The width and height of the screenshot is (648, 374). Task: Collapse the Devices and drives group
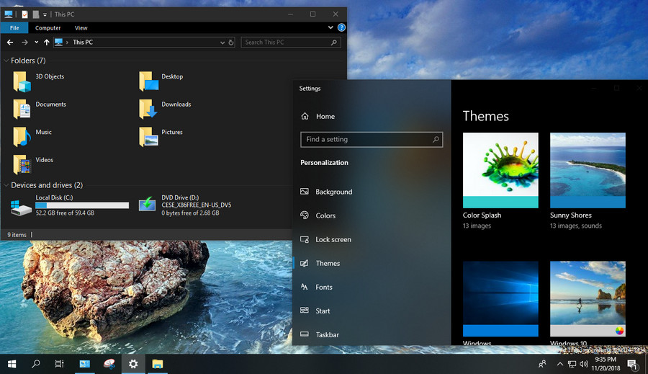click(x=6, y=186)
